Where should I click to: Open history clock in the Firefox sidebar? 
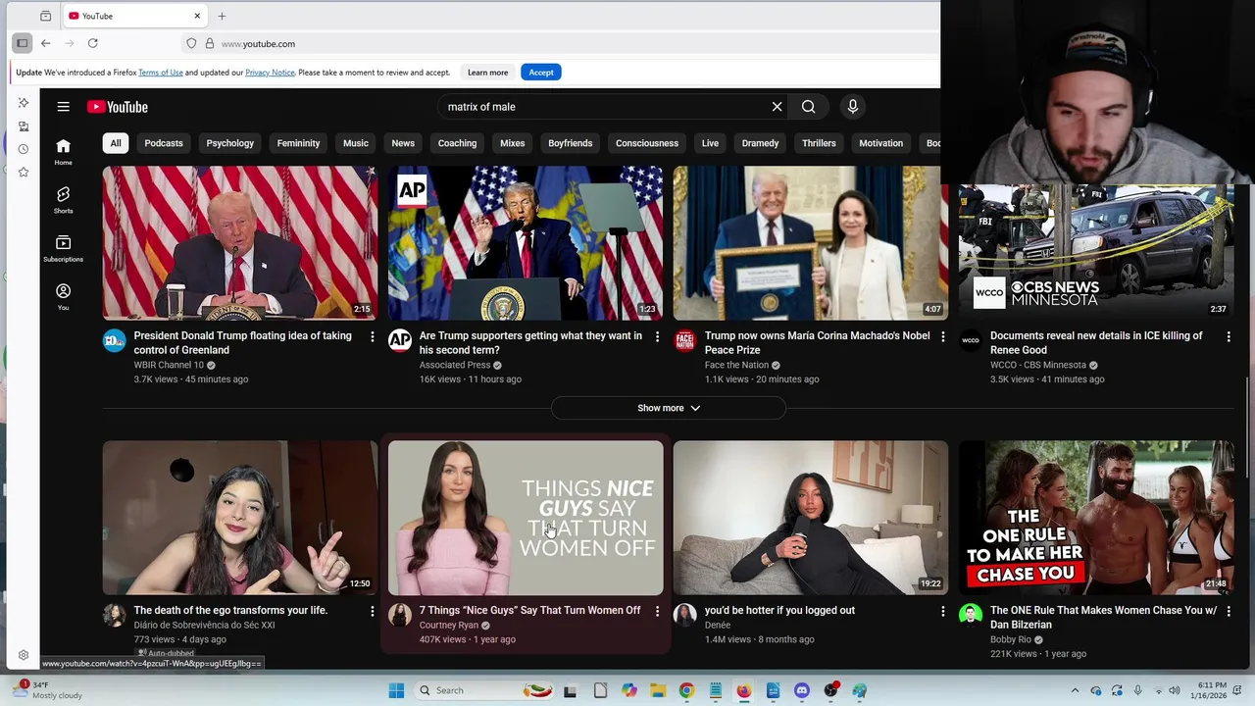tap(24, 149)
